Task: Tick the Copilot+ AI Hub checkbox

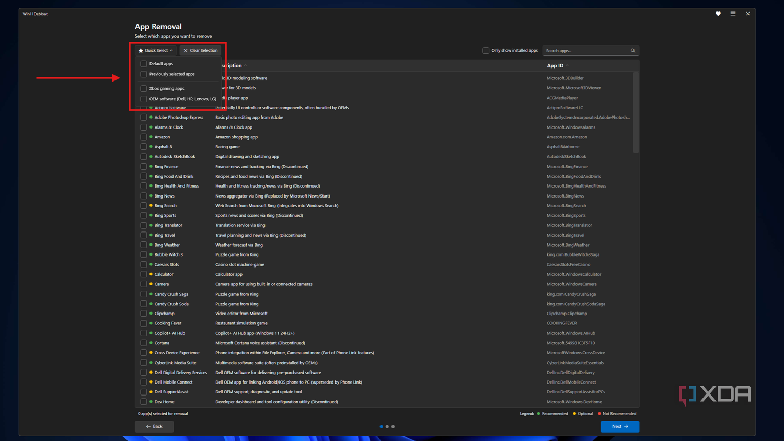Action: pos(144,333)
